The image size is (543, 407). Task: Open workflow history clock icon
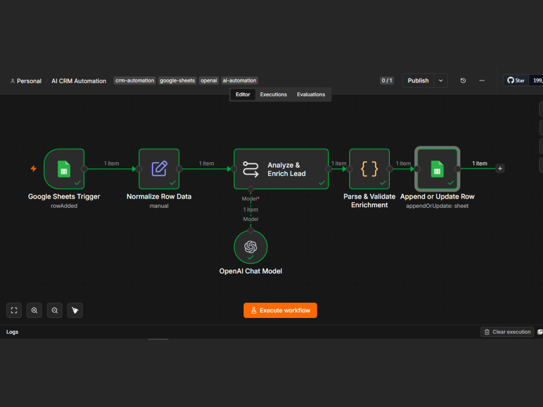click(x=463, y=81)
